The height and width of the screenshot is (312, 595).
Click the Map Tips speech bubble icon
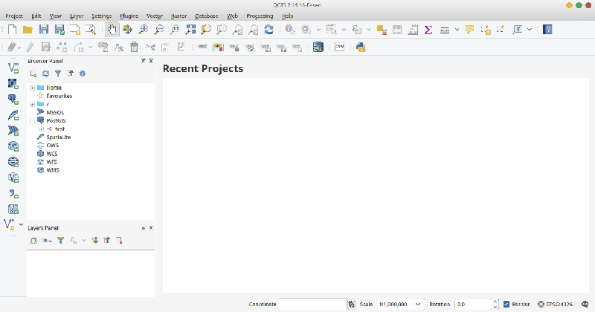tap(470, 30)
